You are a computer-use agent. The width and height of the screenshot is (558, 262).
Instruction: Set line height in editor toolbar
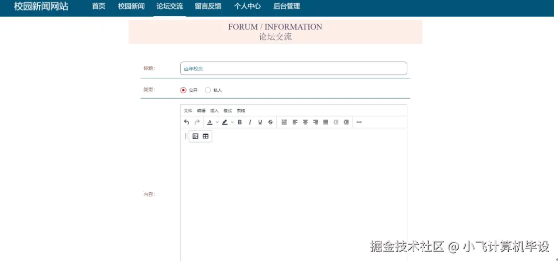pyautogui.click(x=284, y=122)
